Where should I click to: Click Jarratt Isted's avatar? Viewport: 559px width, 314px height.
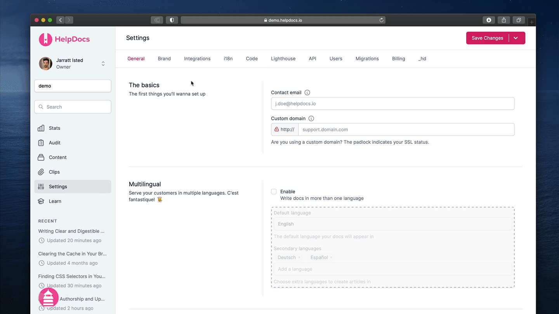[46, 64]
